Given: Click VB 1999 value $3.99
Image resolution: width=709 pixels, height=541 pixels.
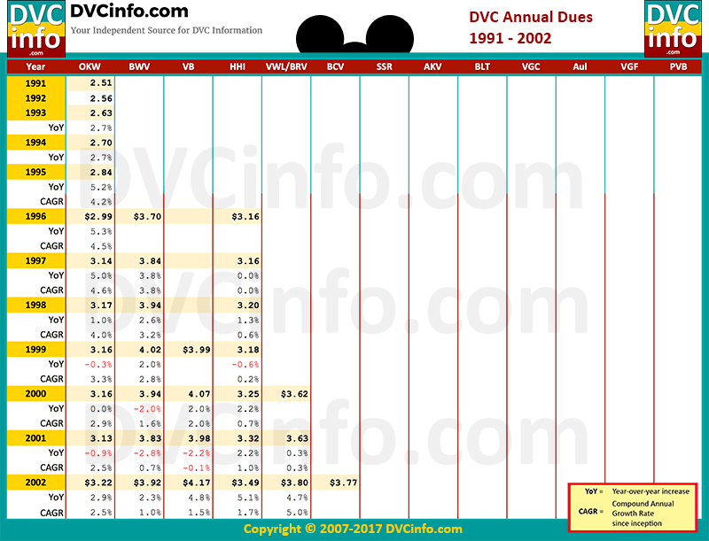Looking at the screenshot, I should point(196,350).
